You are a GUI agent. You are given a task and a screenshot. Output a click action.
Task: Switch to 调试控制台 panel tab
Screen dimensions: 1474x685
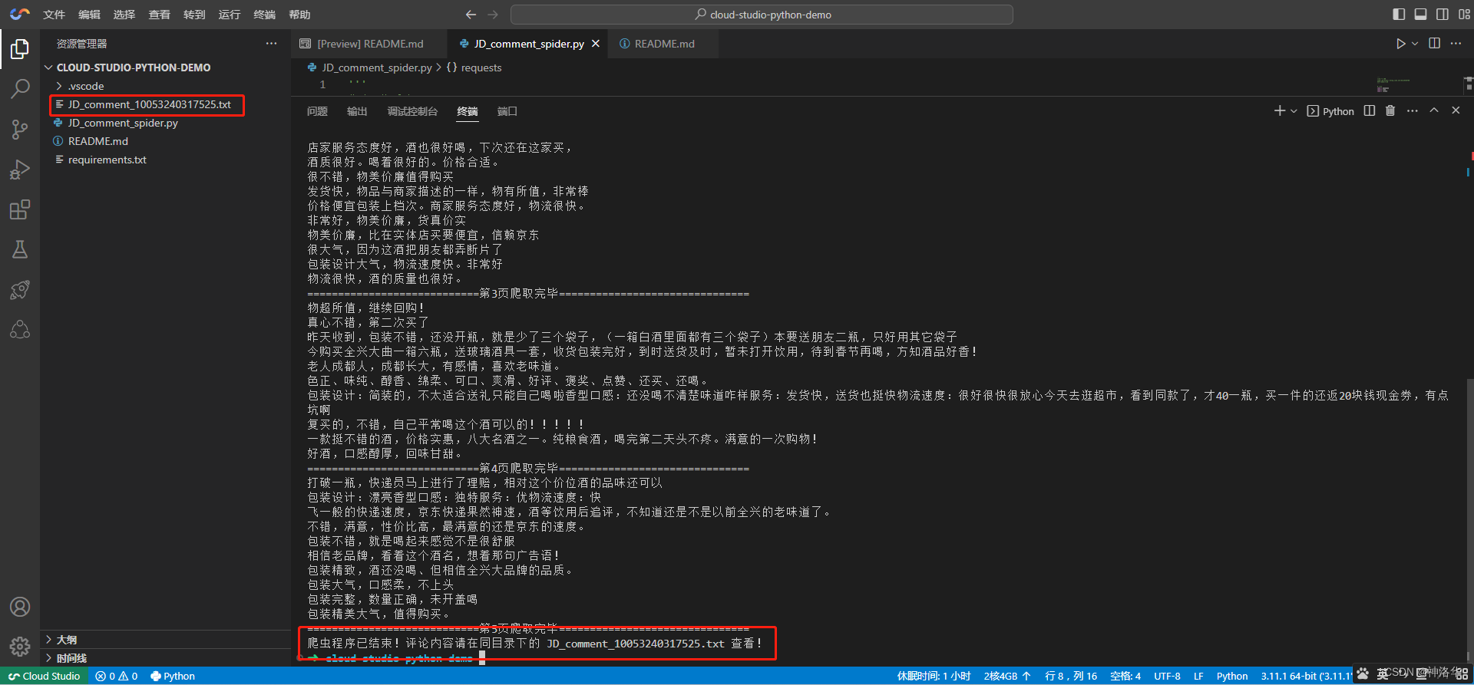pyautogui.click(x=412, y=111)
